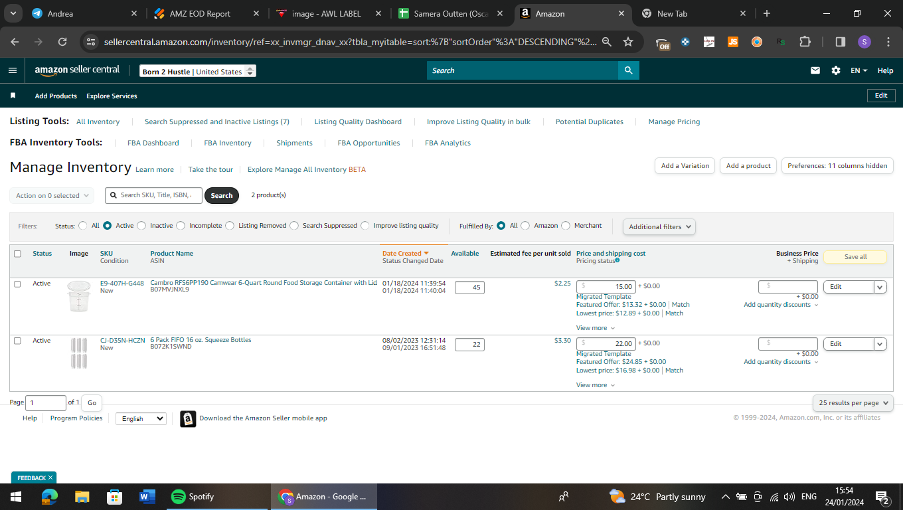Click the Squeeze Bottles price field
Screen dimensions: 903x510
point(606,343)
